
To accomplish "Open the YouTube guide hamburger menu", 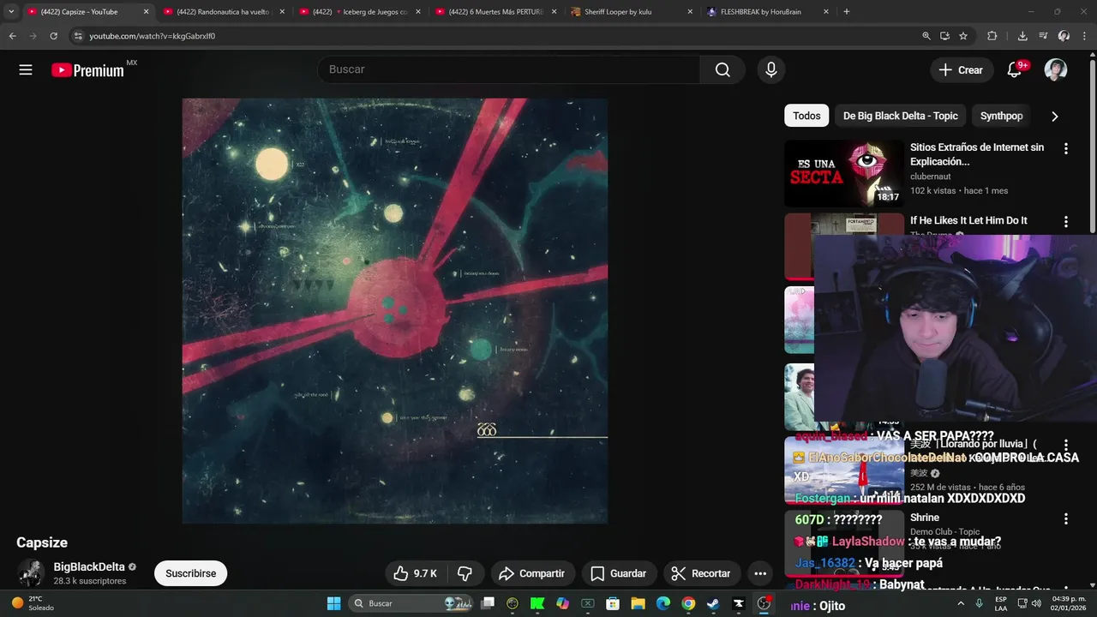I will pos(26,70).
